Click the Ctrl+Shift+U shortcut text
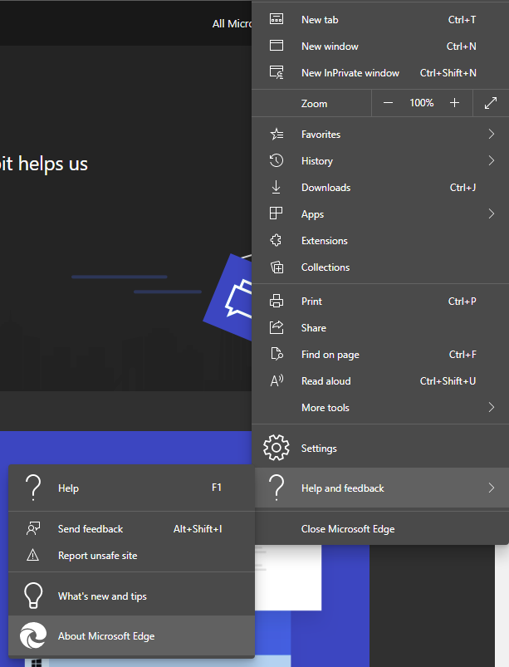Screen dimensions: 509x667 pyautogui.click(x=448, y=380)
